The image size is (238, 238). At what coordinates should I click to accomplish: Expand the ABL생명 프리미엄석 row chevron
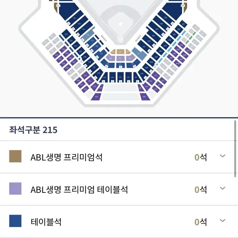222,156
